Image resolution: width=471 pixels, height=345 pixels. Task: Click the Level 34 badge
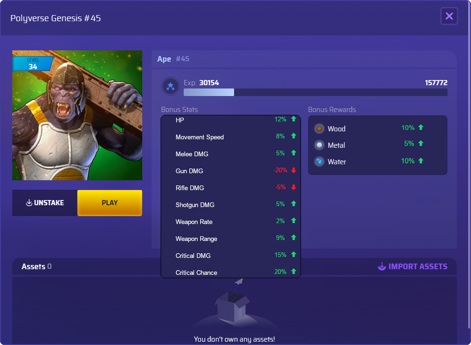pyautogui.click(x=33, y=64)
